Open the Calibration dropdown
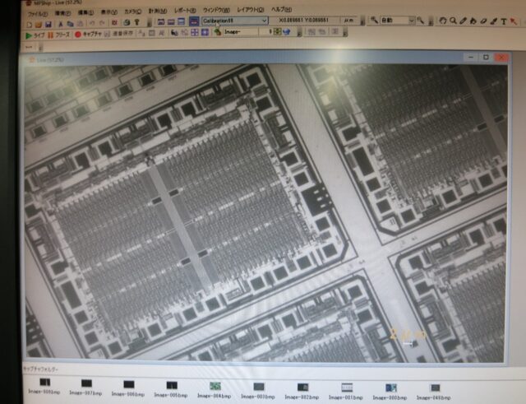This screenshot has width=526, height=404. coord(234,21)
